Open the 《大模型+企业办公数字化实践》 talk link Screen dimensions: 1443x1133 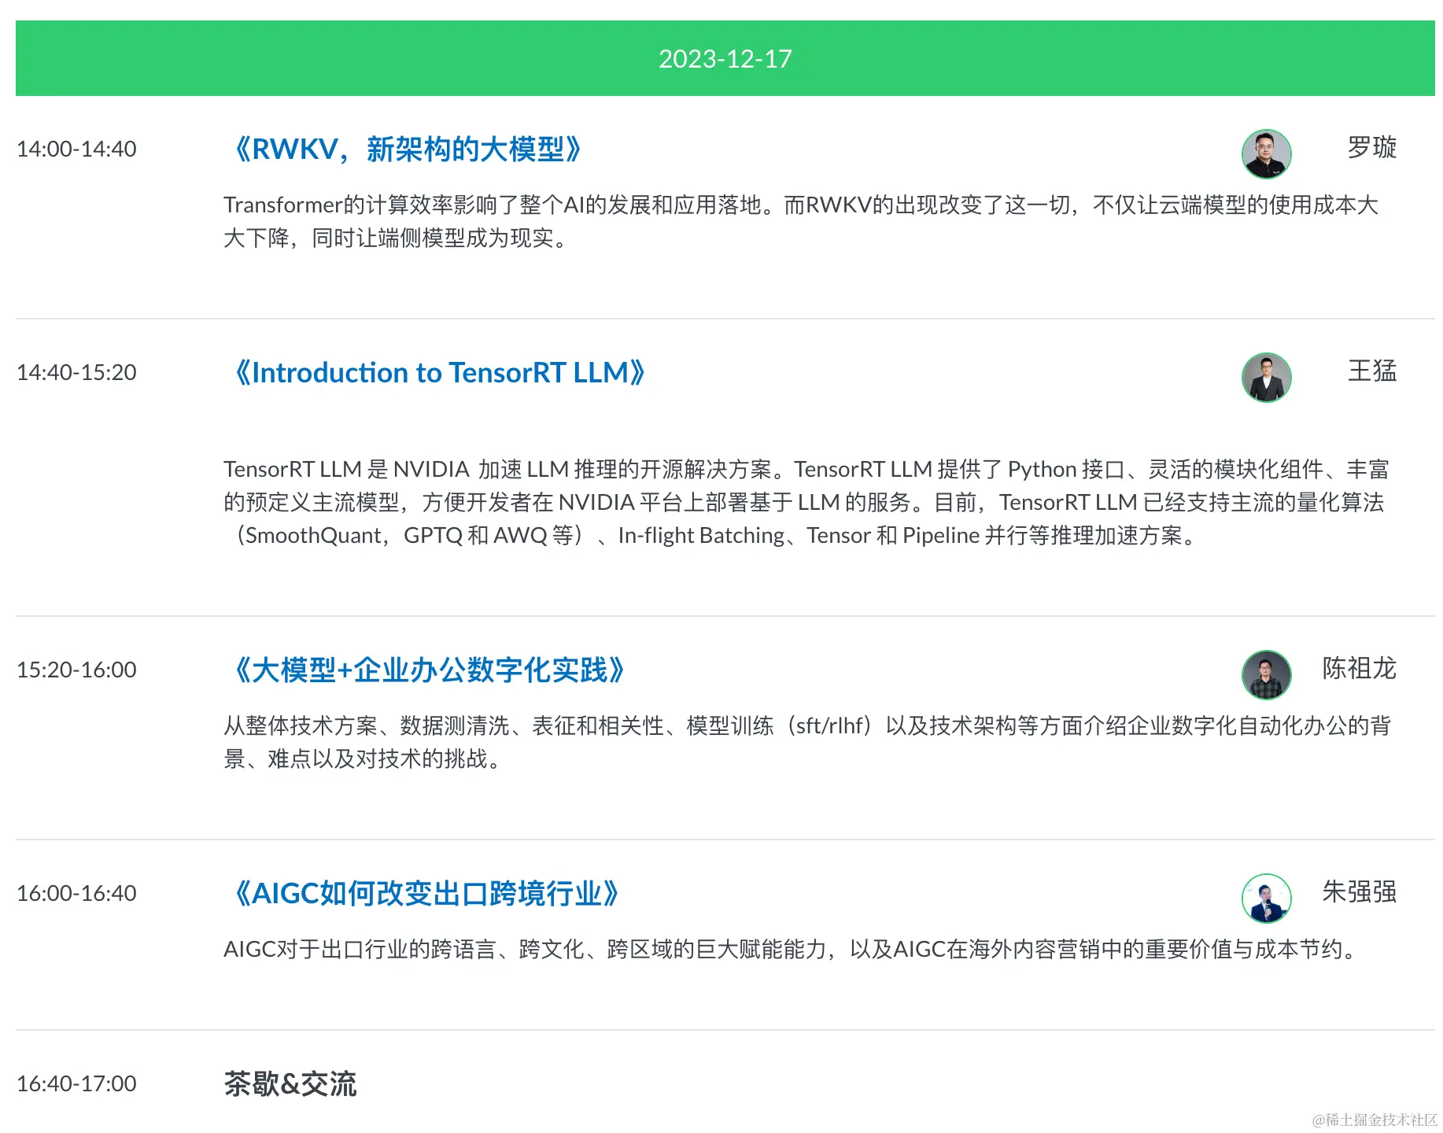pyautogui.click(x=429, y=670)
